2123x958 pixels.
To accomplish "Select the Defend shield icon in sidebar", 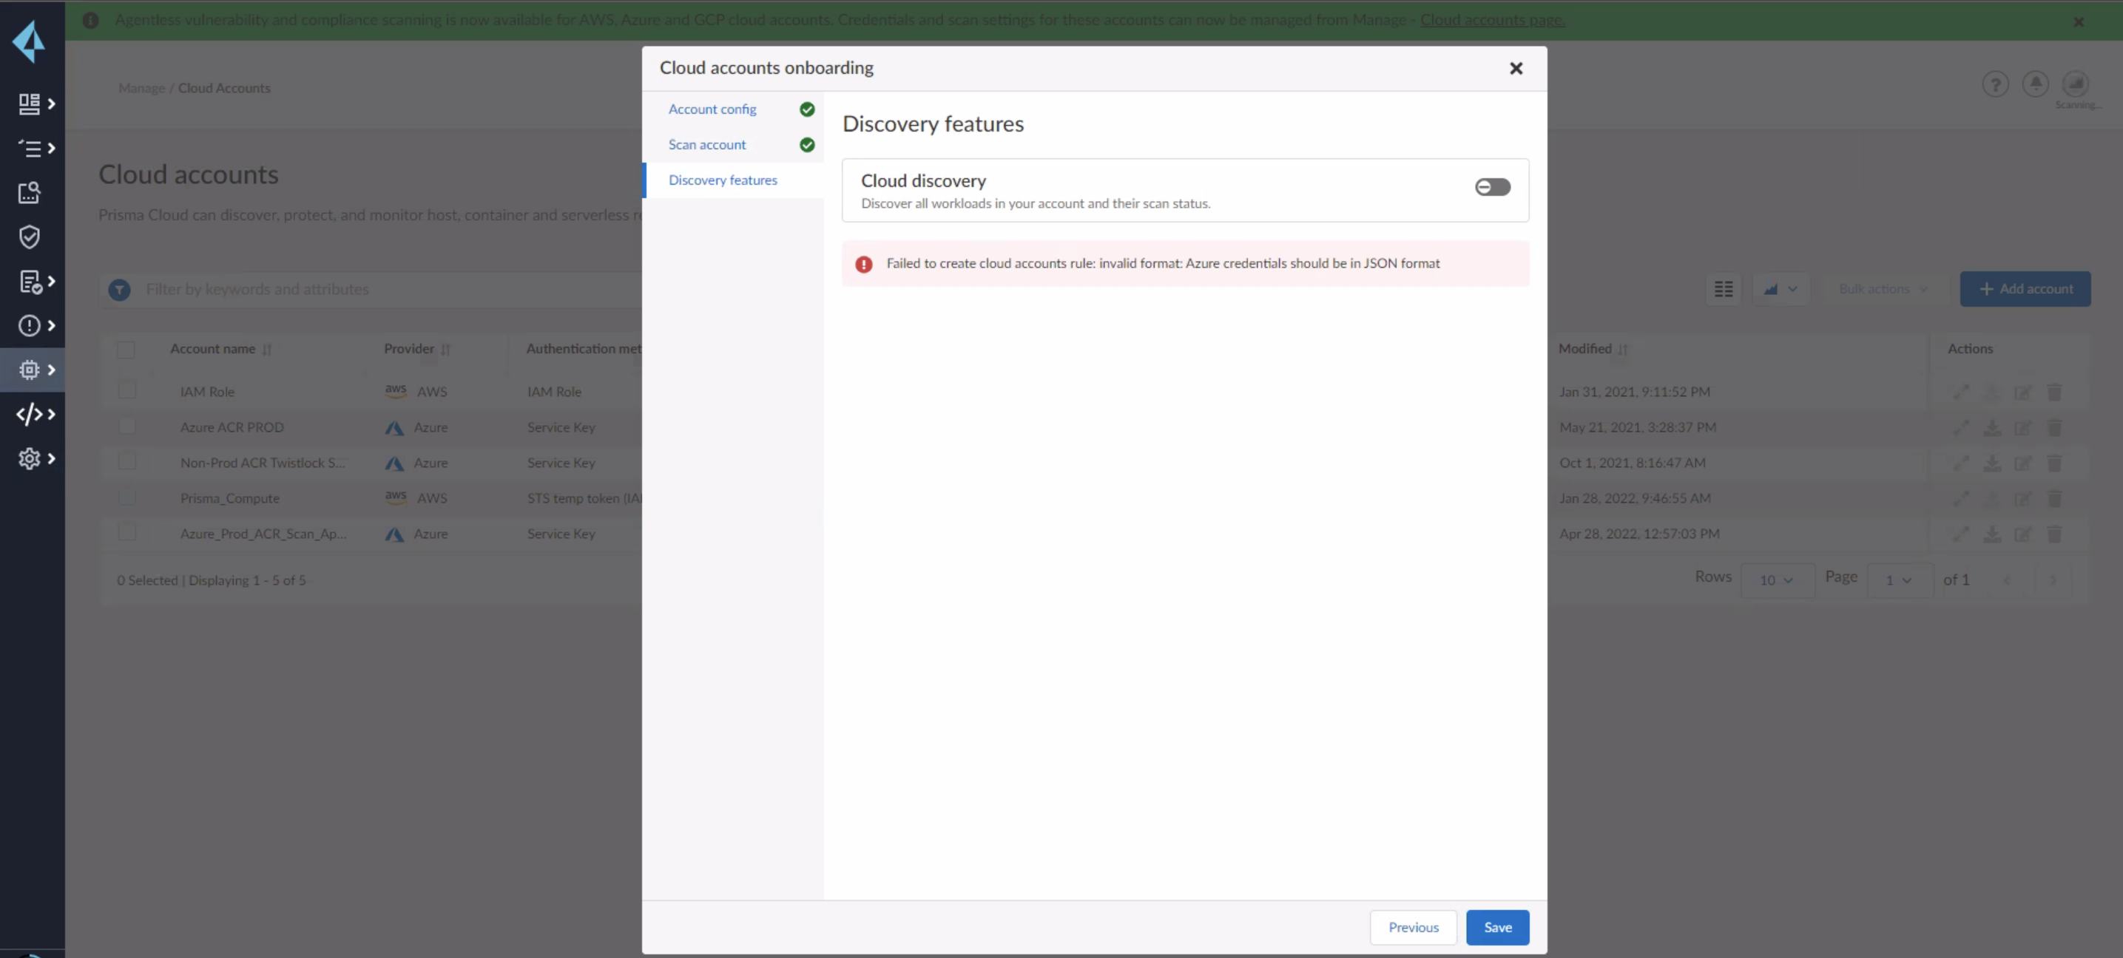I will (30, 237).
